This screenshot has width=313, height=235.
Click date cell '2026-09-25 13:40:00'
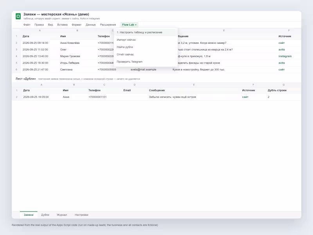[x=40, y=56]
